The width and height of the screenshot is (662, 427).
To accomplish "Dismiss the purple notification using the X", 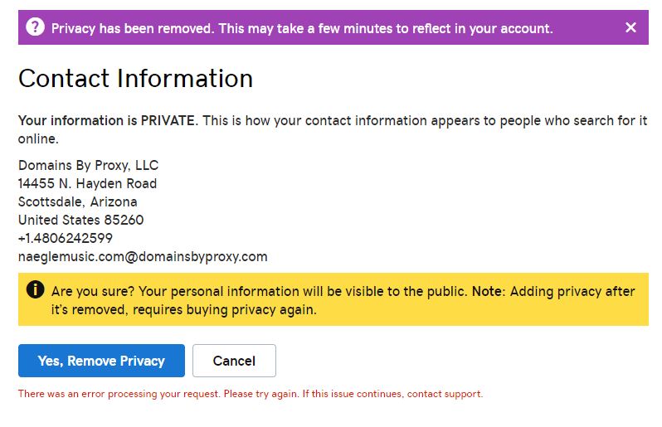I will (630, 27).
